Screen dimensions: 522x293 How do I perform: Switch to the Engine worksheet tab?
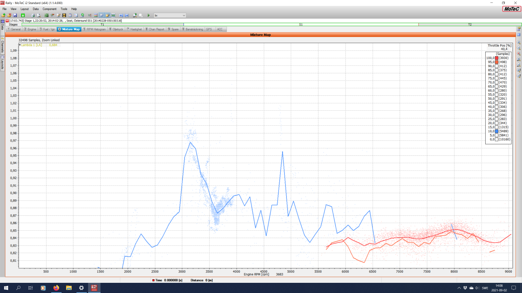coord(30,29)
